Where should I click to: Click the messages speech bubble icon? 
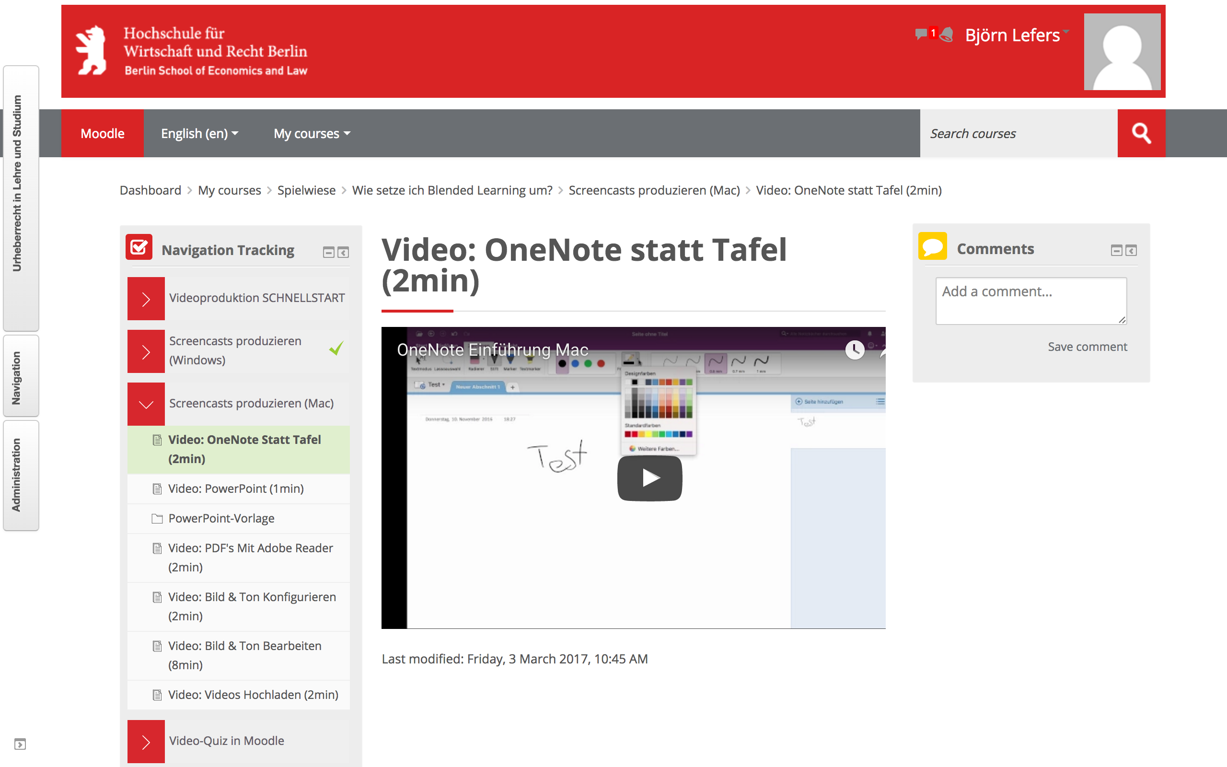click(921, 35)
